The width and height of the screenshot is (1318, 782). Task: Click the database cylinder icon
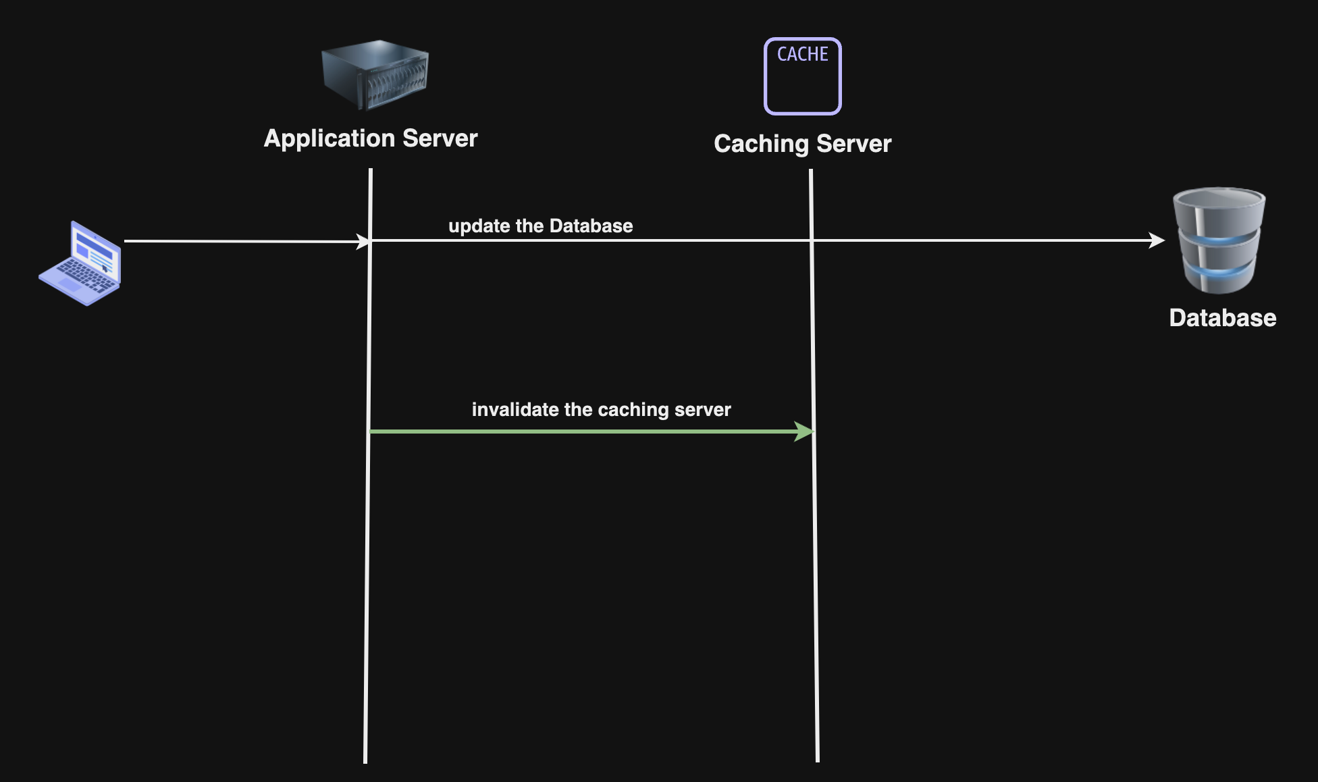tap(1219, 240)
